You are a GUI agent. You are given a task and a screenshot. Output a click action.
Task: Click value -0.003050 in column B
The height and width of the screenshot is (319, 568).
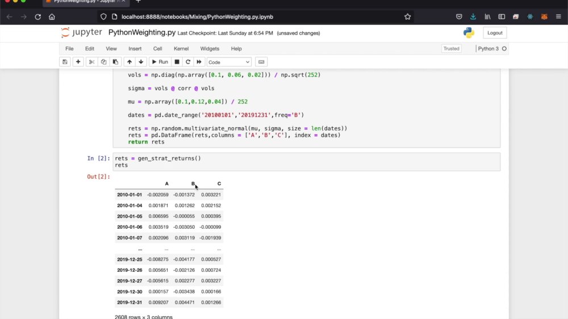pos(184,227)
